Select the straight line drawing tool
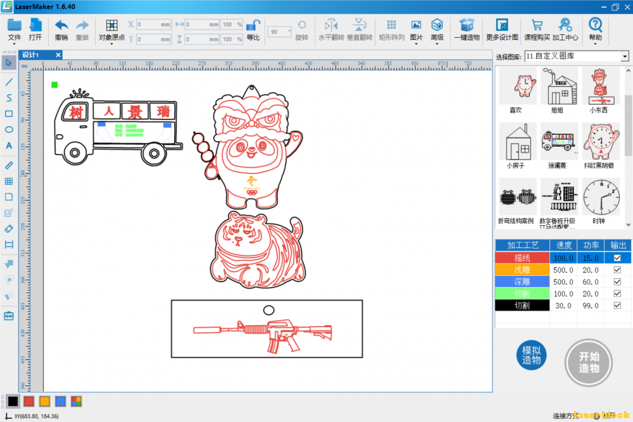This screenshot has height=422, width=633. pyautogui.click(x=9, y=82)
